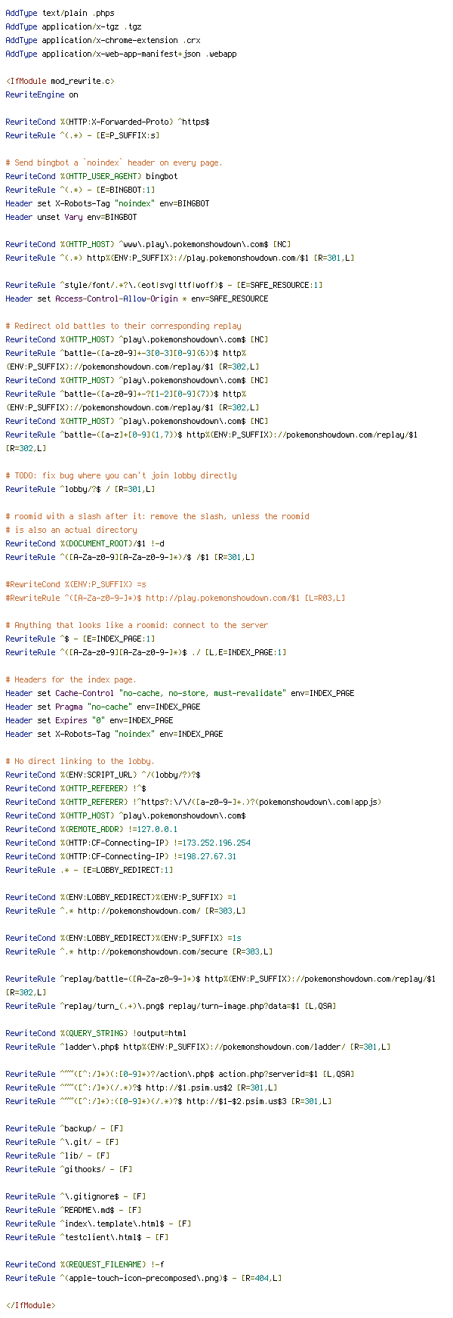Click the line 'RewriteRule ^$ - [E=INDEX_PAGE:1]'
Screen dimensions: 453x1318
coord(80,639)
